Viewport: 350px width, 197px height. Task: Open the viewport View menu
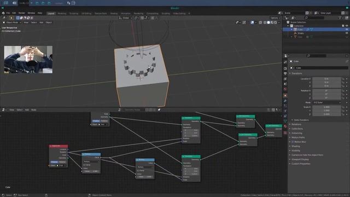26,22
